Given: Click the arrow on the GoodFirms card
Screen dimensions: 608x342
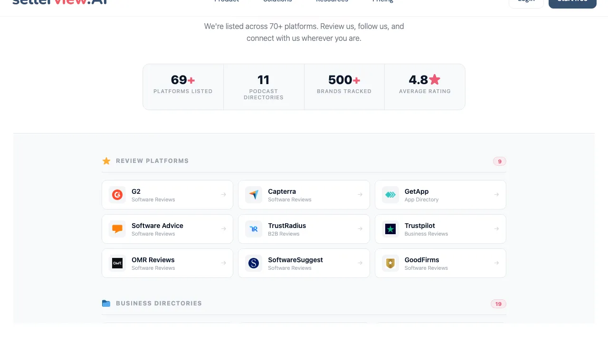Looking at the screenshot, I should 496,263.
